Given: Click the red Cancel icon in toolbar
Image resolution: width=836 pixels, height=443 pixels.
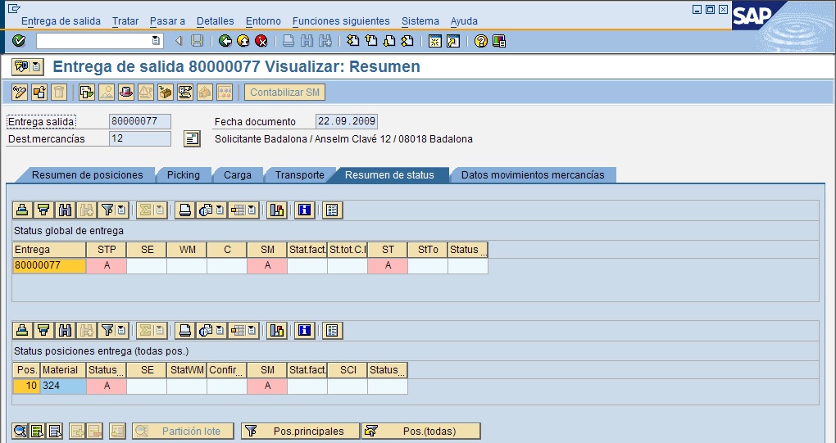Looking at the screenshot, I should click(261, 41).
